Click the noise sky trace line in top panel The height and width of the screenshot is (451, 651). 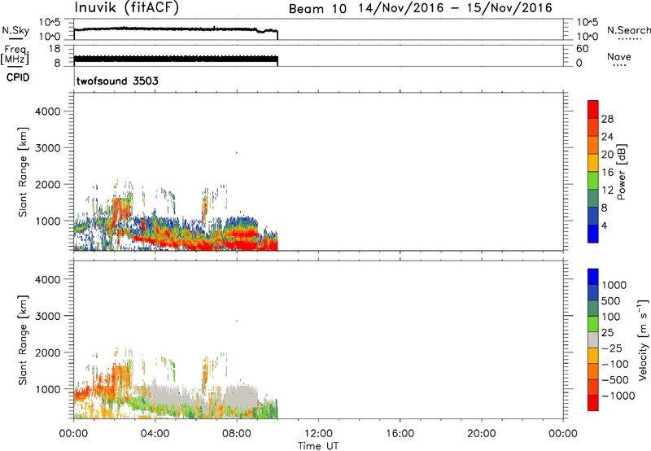click(174, 29)
